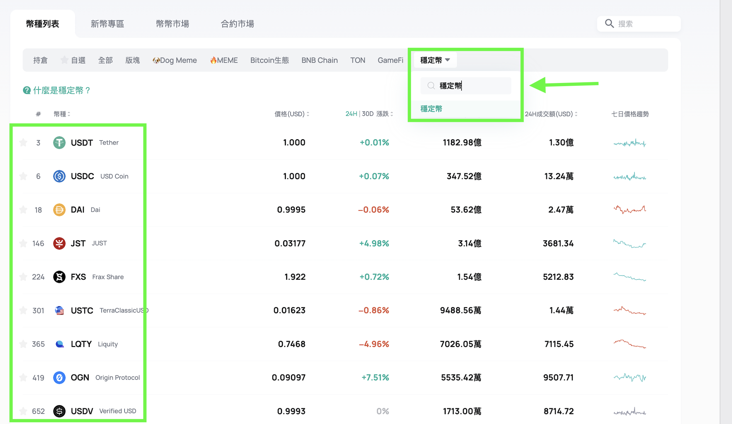Select the 全部 filter
The width and height of the screenshot is (732, 424).
click(105, 60)
